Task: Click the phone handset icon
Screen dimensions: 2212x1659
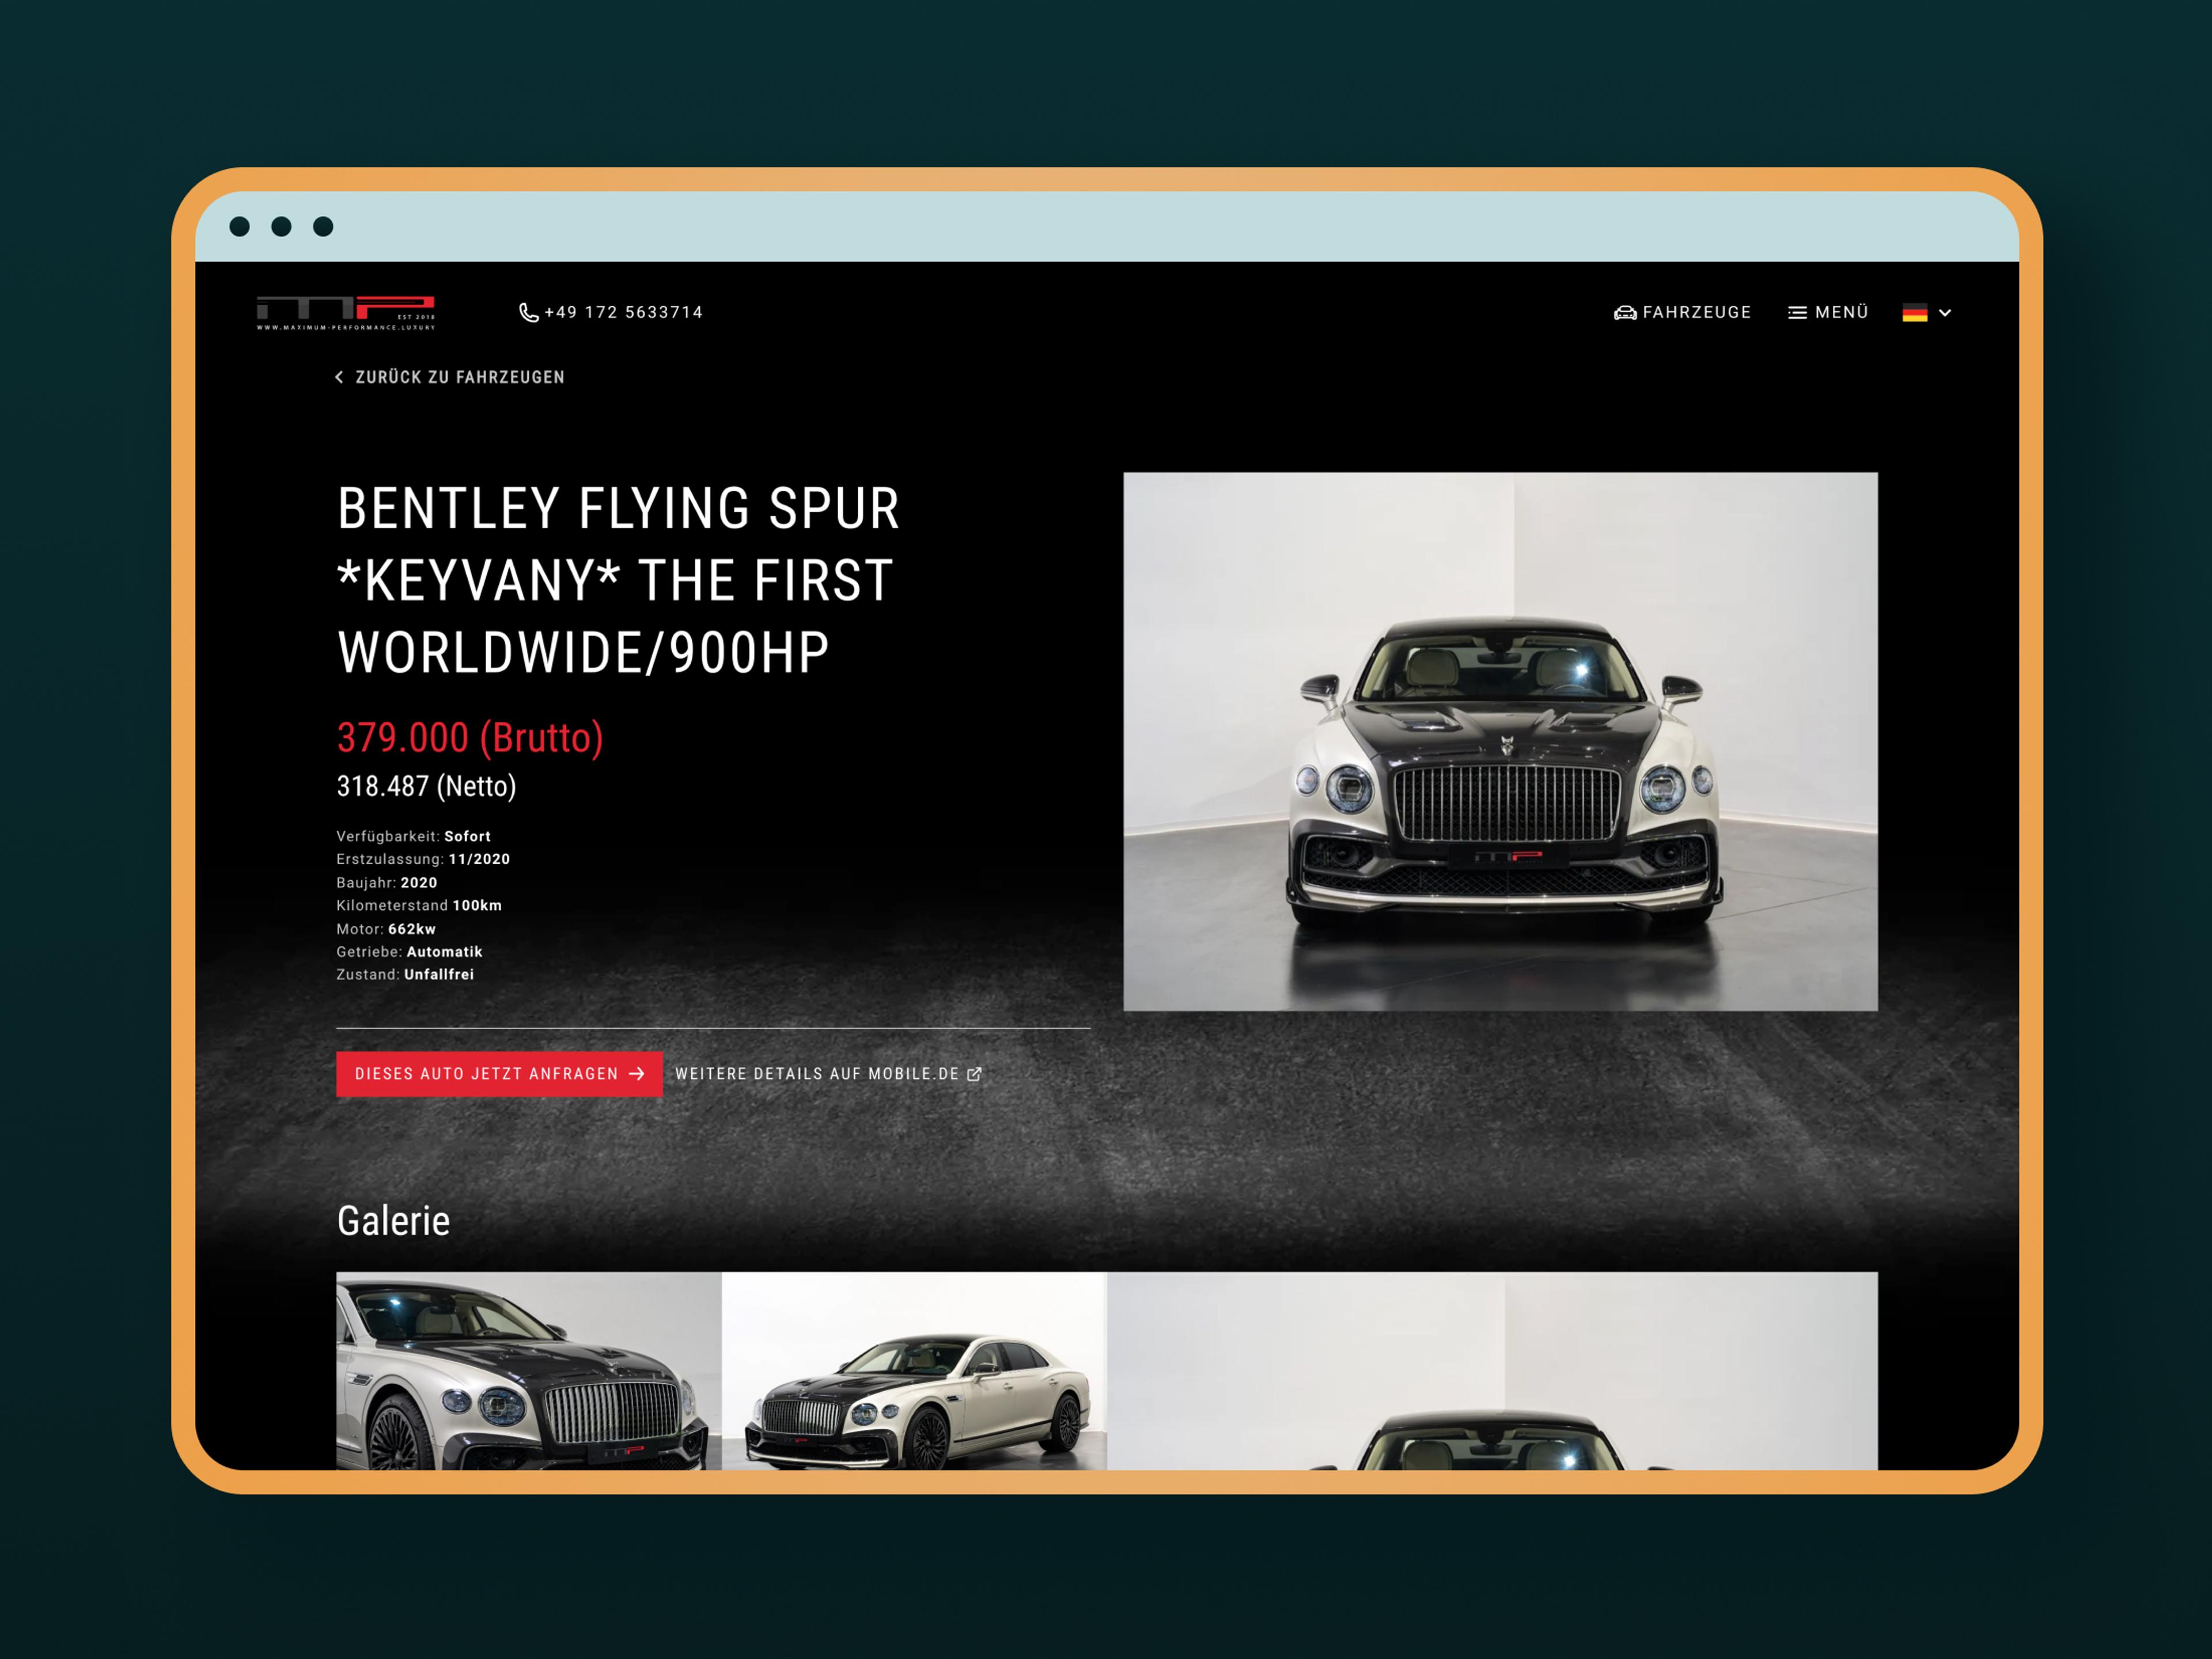Action: click(528, 313)
